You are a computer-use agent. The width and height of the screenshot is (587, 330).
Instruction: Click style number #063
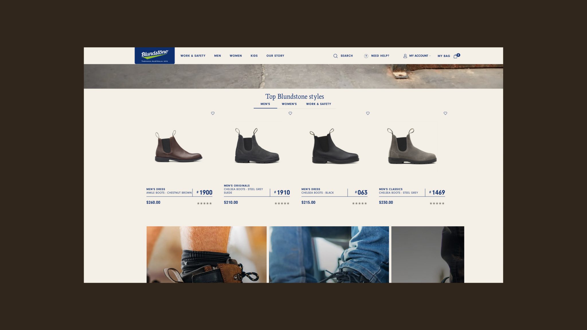tap(361, 192)
